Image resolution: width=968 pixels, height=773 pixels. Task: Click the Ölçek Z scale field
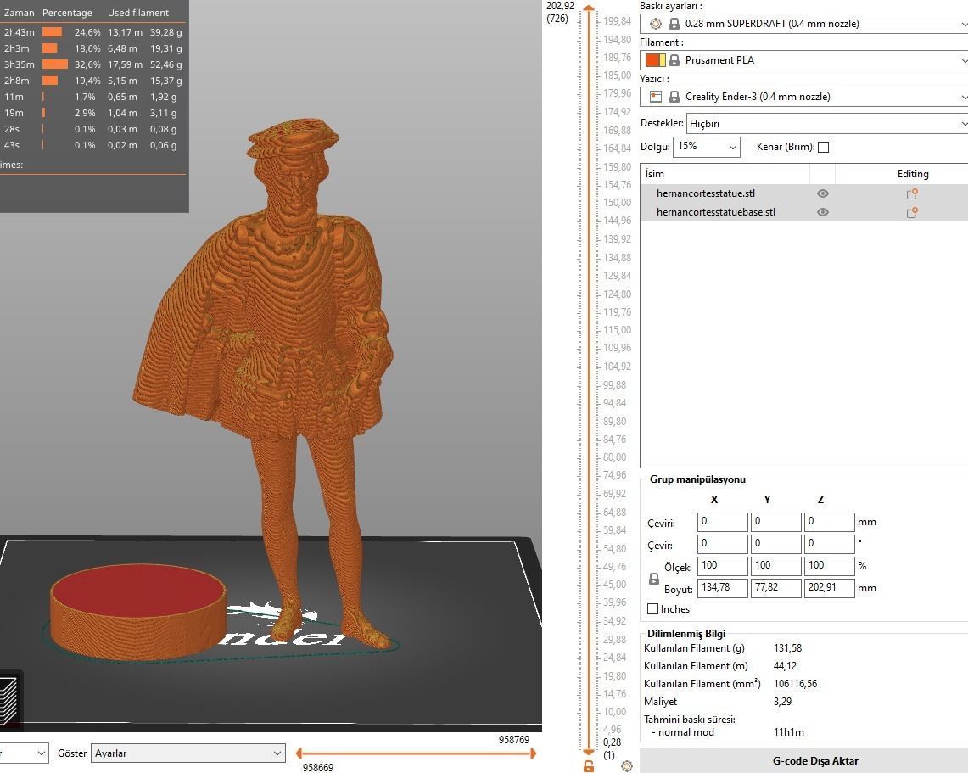click(829, 566)
